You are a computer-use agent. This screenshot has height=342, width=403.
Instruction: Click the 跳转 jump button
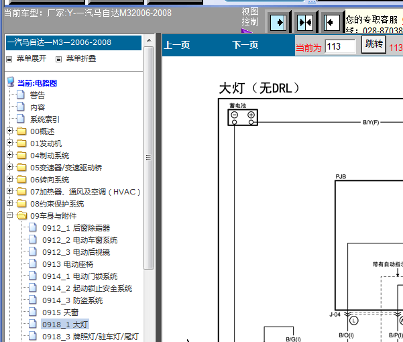373,44
